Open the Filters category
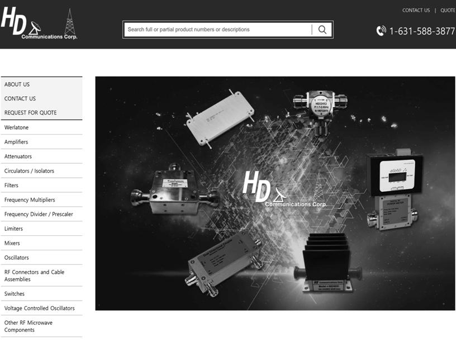The image size is (456, 342). point(41,186)
